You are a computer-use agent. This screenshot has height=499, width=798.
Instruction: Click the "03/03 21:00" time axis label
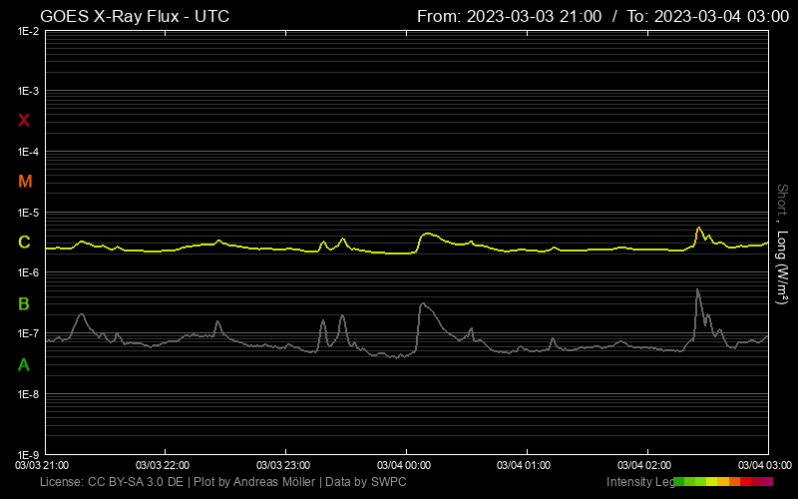(x=42, y=465)
